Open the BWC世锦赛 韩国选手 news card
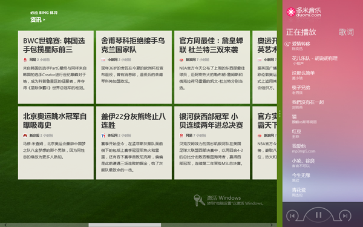Image resolution: width=363 pixels, height=227 pixels. coord(56,67)
